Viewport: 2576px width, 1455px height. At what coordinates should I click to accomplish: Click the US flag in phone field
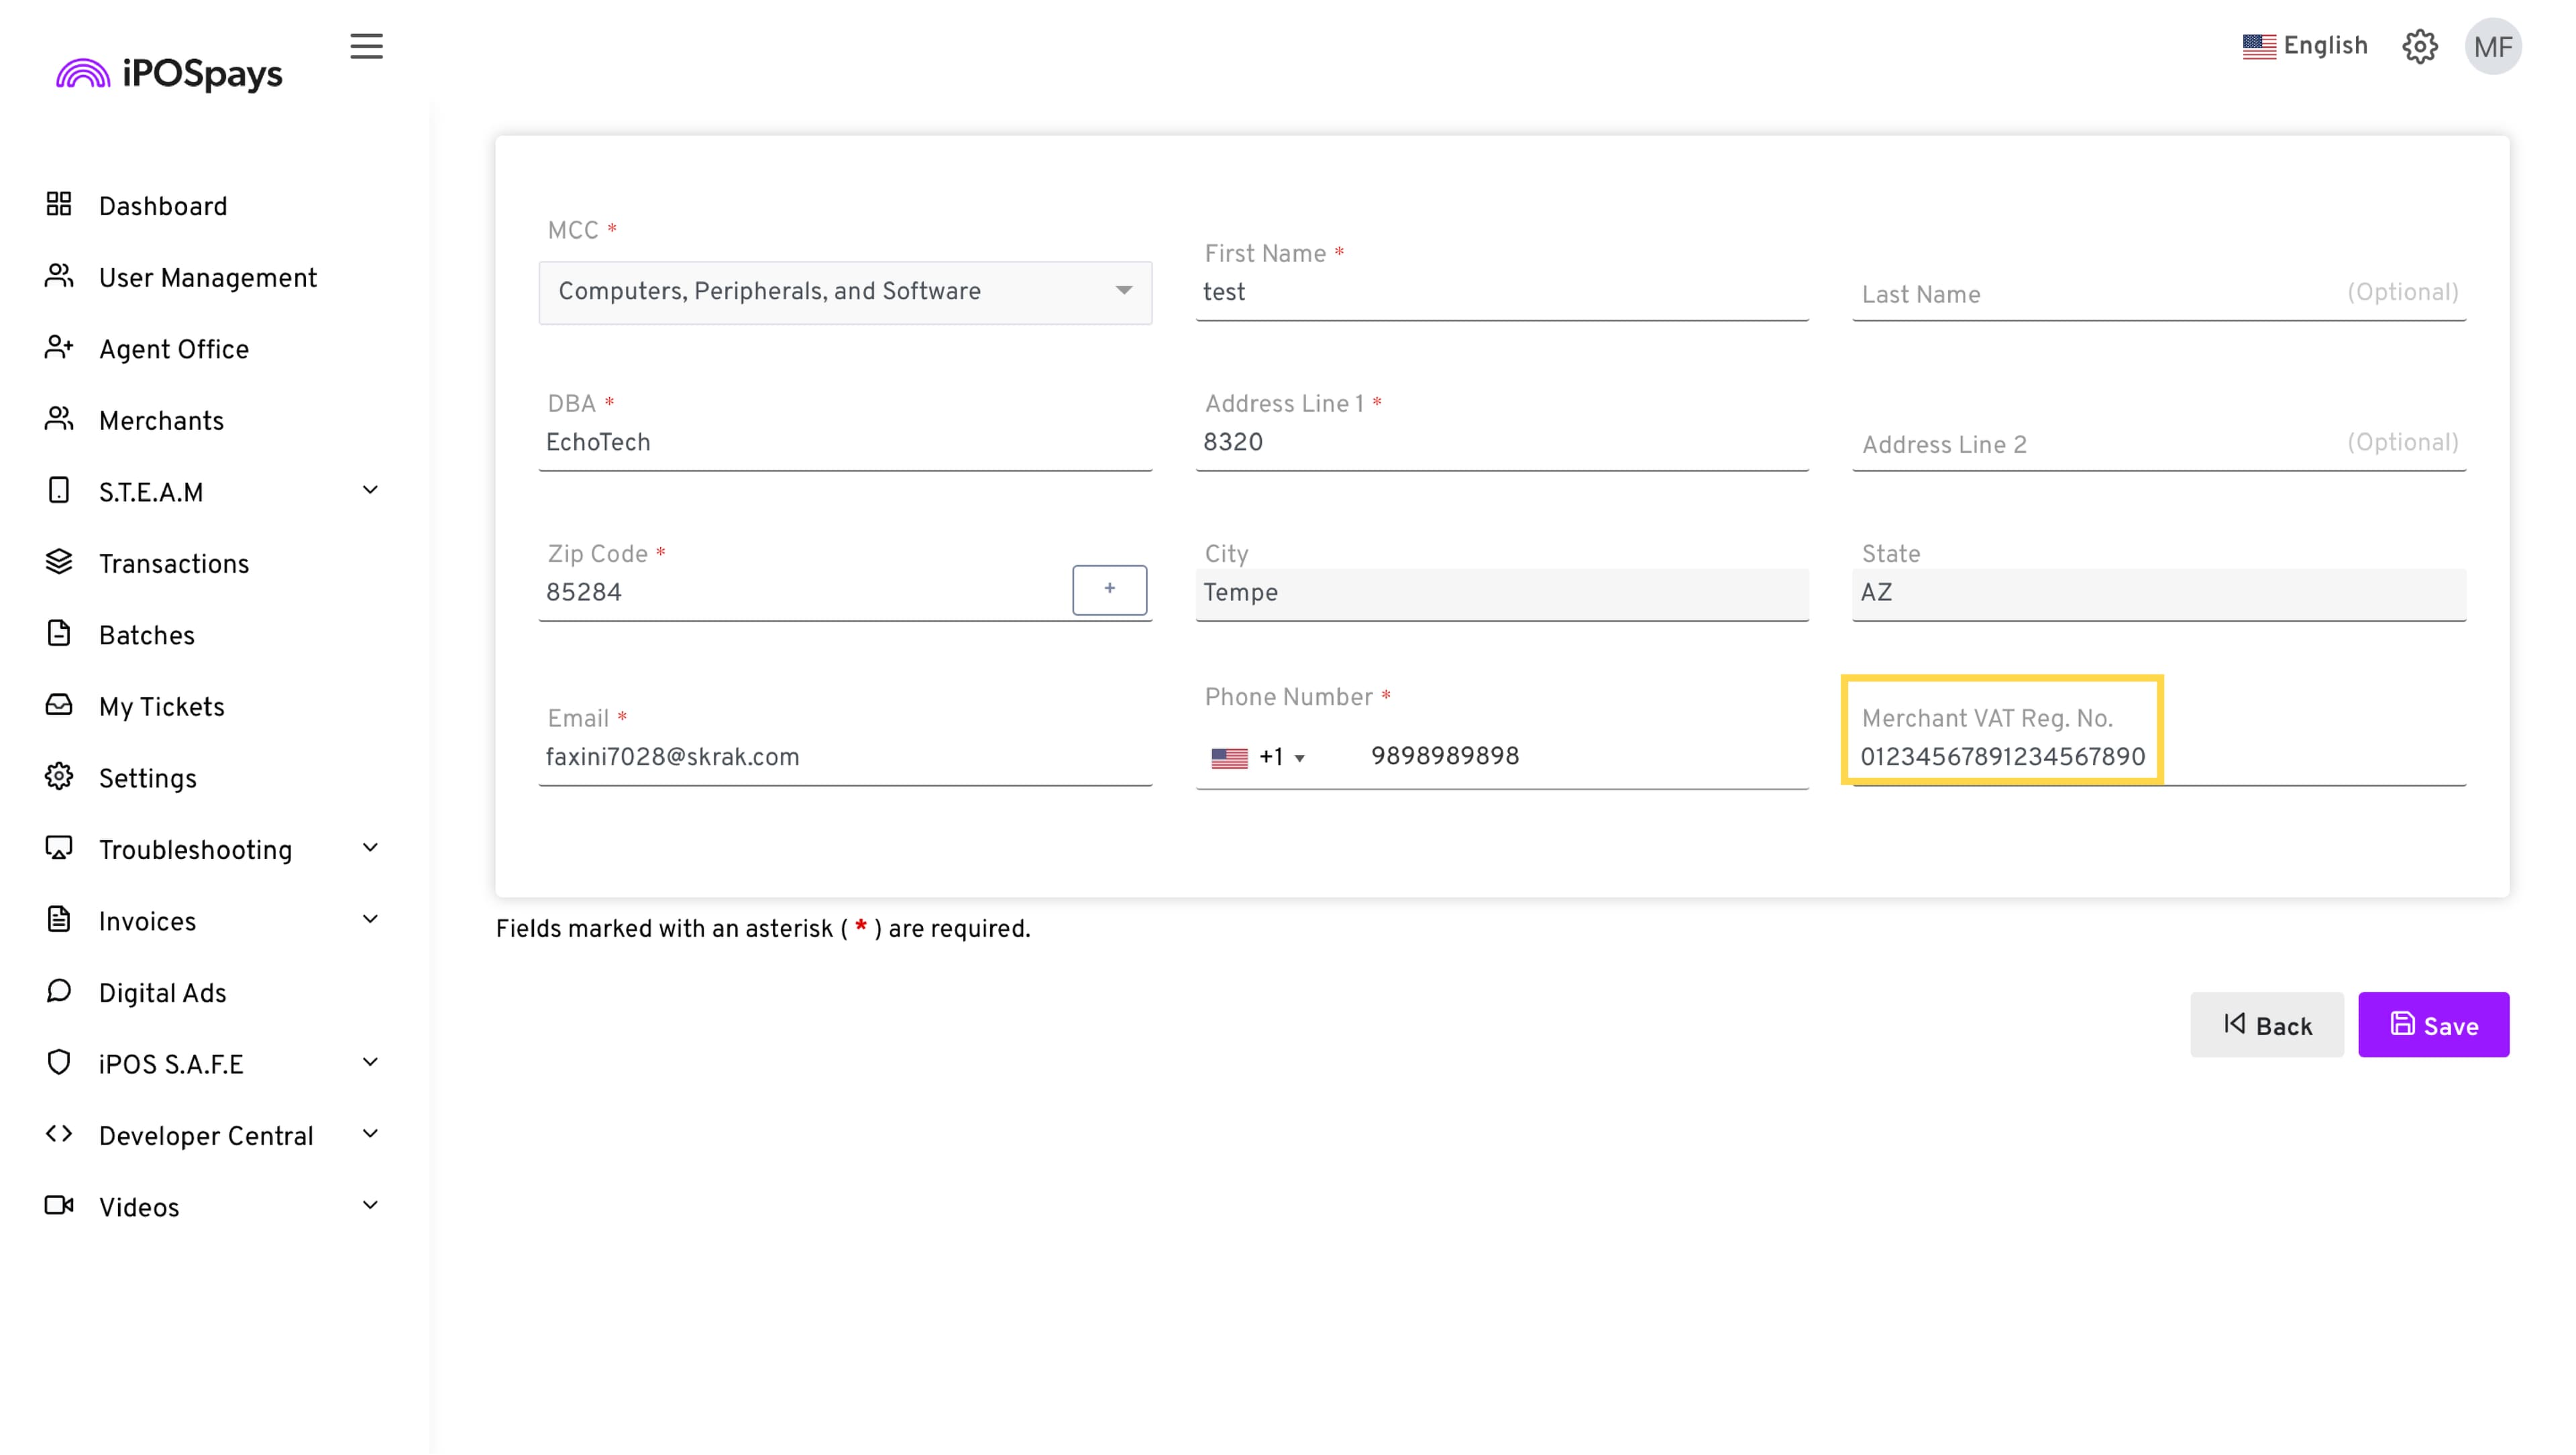pos(1229,758)
